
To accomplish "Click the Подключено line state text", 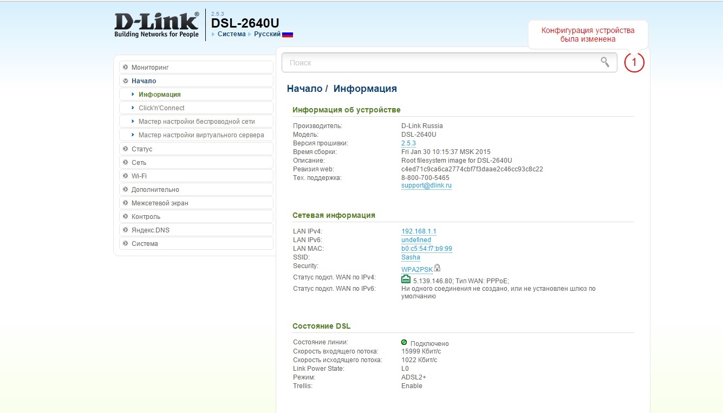I will [x=429, y=344].
